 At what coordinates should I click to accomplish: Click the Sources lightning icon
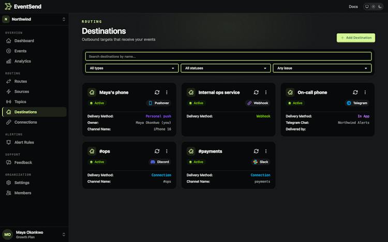pyautogui.click(x=9, y=91)
